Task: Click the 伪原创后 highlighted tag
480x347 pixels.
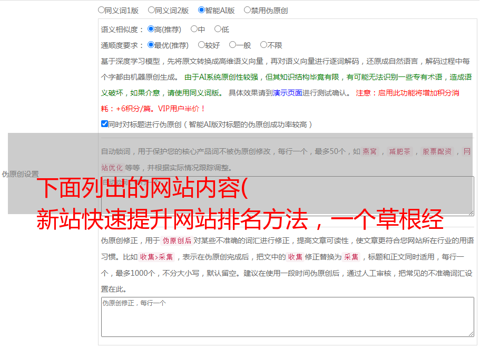Action: [x=177, y=240]
